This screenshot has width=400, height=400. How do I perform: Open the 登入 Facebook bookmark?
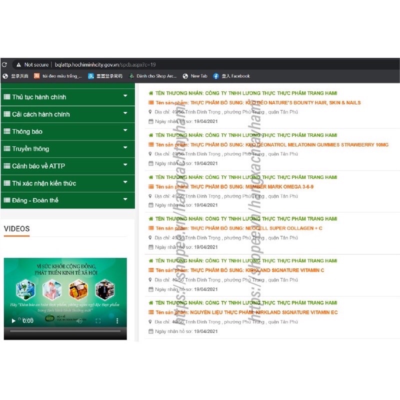point(231,76)
